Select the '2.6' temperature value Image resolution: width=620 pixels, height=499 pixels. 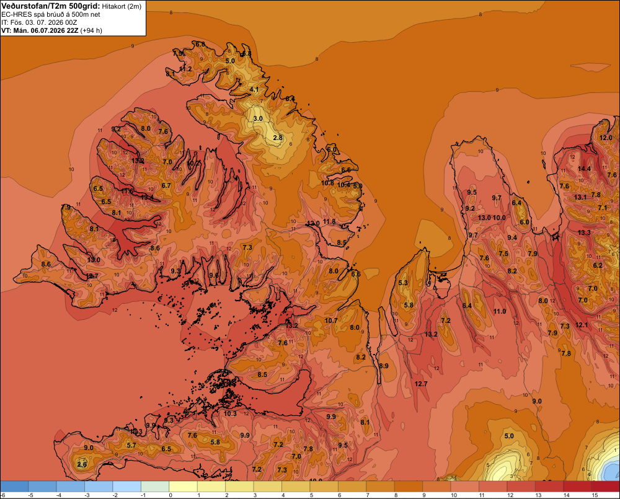coord(82,464)
